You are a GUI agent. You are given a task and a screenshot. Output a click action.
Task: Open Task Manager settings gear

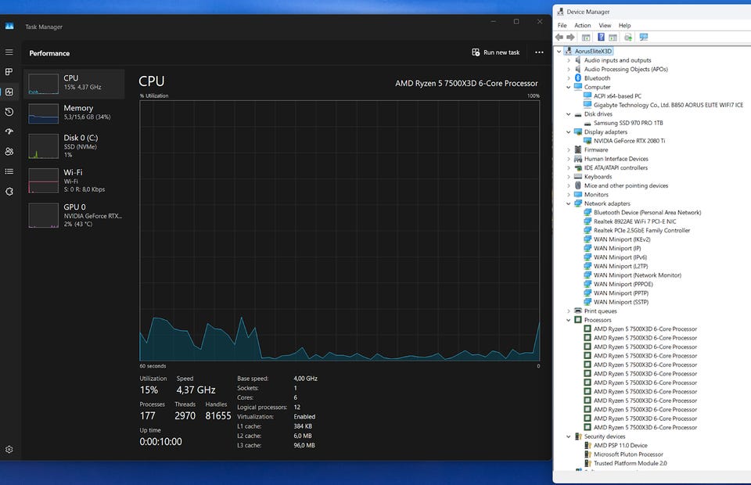9,449
